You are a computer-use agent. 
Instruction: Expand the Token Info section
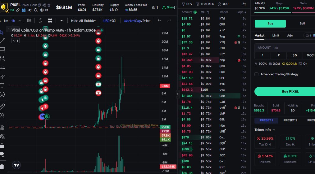[x=264, y=130]
